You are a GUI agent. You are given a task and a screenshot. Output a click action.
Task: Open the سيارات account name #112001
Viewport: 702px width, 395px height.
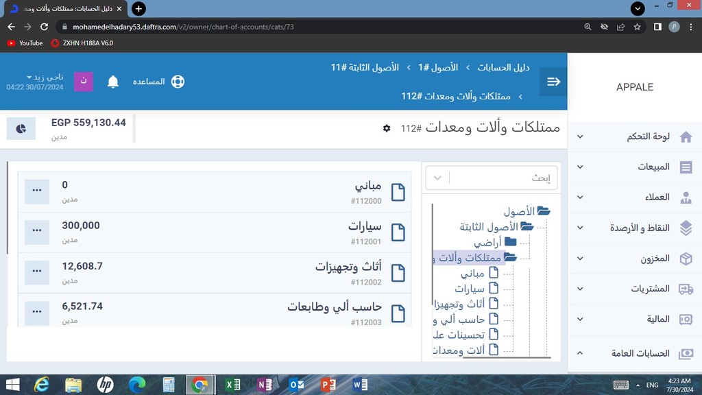pos(365,226)
